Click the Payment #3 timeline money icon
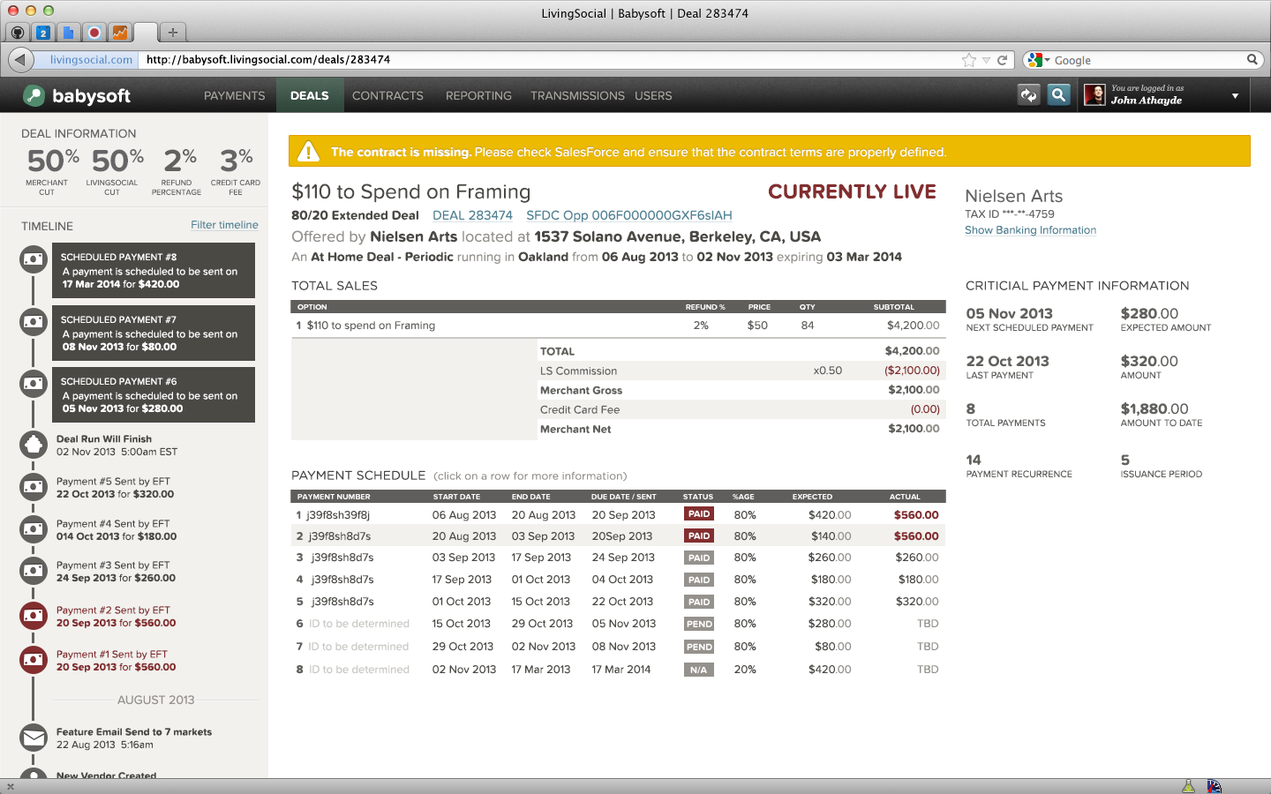The image size is (1271, 794). tap(34, 571)
